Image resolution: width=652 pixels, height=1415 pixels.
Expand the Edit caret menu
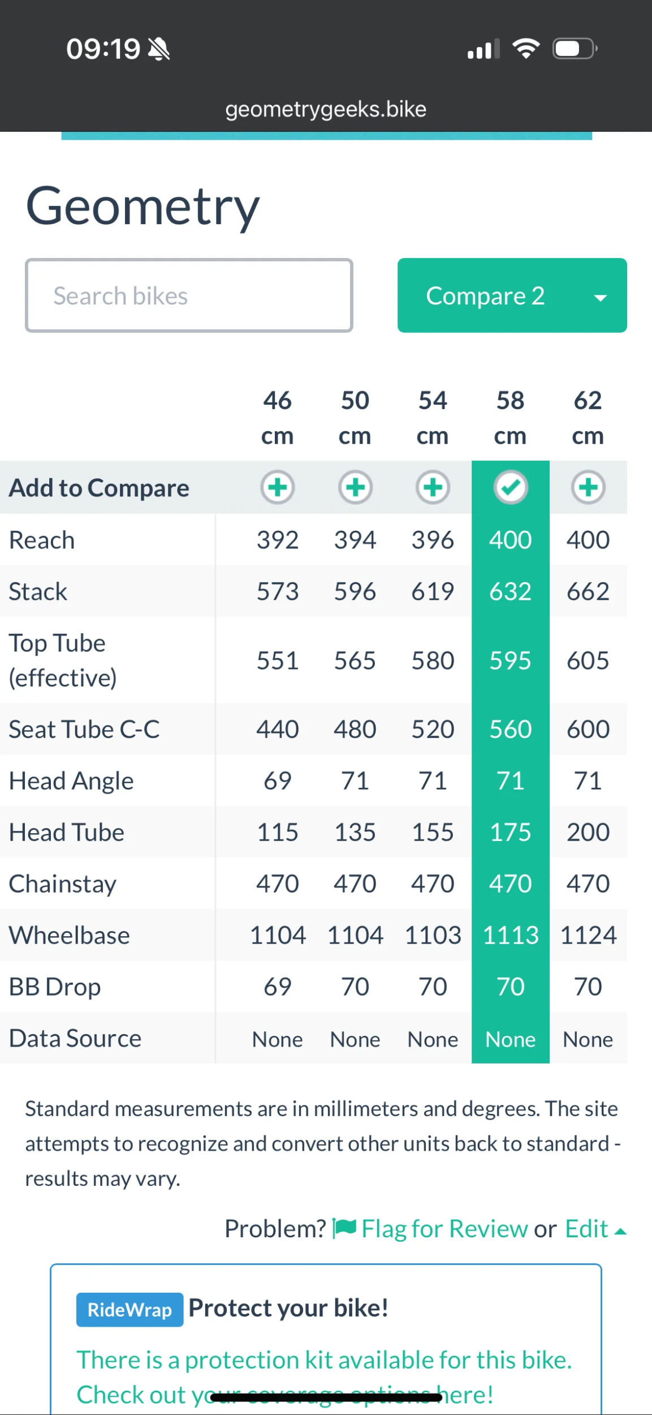point(620,1232)
